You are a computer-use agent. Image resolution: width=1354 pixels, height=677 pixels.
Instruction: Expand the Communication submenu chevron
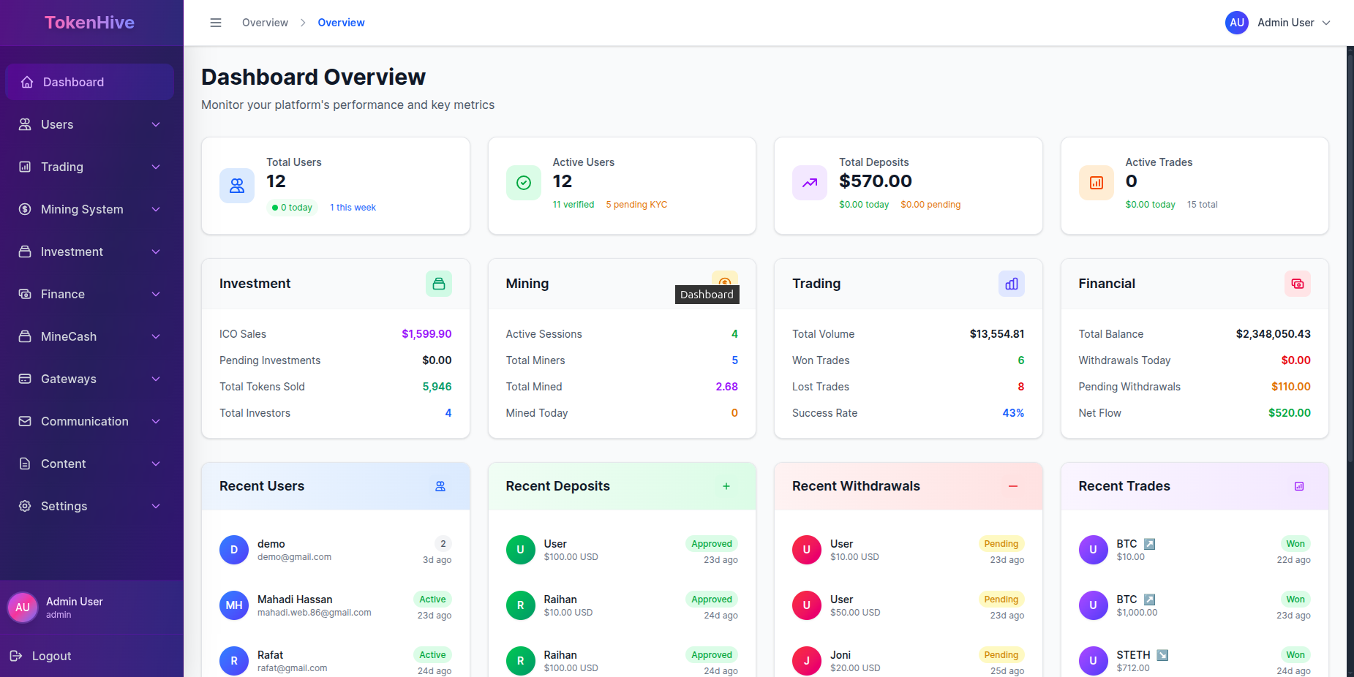(x=156, y=421)
